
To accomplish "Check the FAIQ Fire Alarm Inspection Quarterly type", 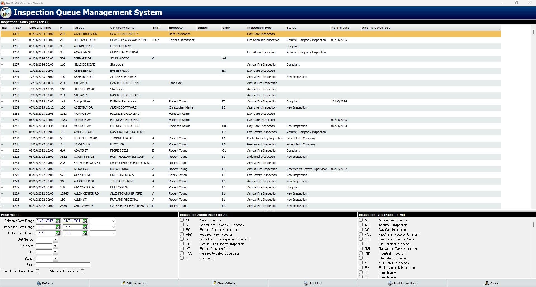I will tap(361, 234).
